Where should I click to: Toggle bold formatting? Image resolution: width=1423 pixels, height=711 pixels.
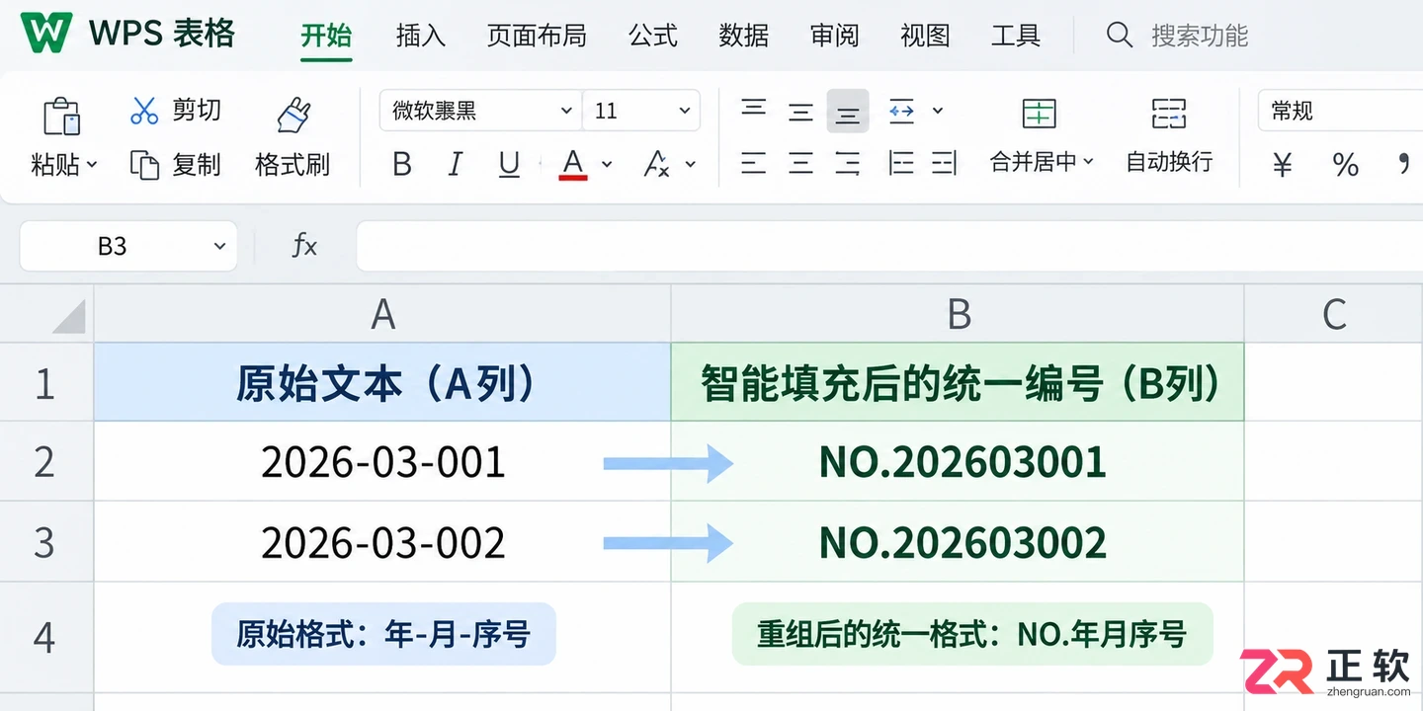(401, 164)
